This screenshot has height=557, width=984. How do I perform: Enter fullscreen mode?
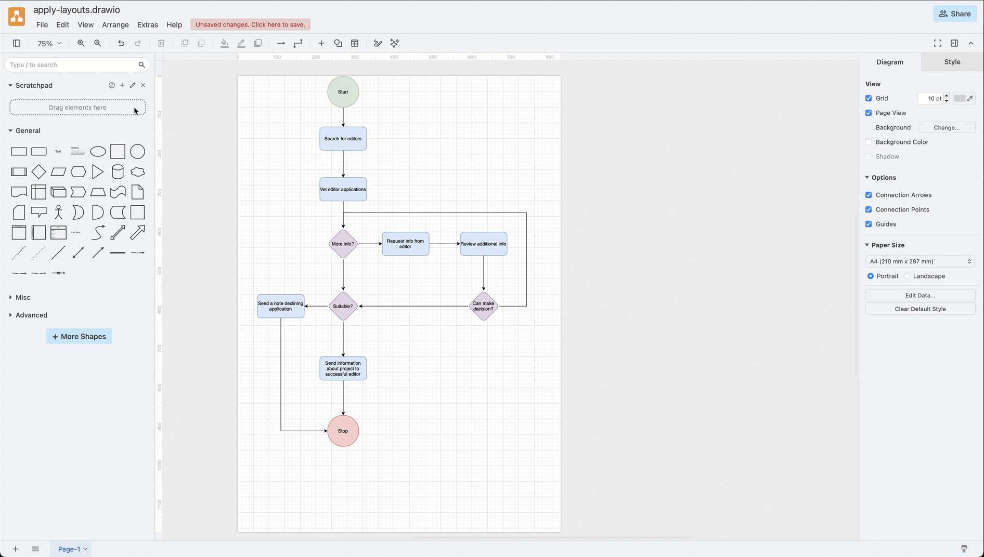(938, 43)
